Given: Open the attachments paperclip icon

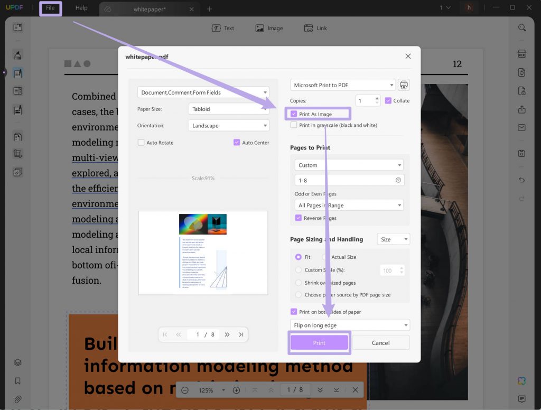Looking at the screenshot, I should click(x=17, y=399).
